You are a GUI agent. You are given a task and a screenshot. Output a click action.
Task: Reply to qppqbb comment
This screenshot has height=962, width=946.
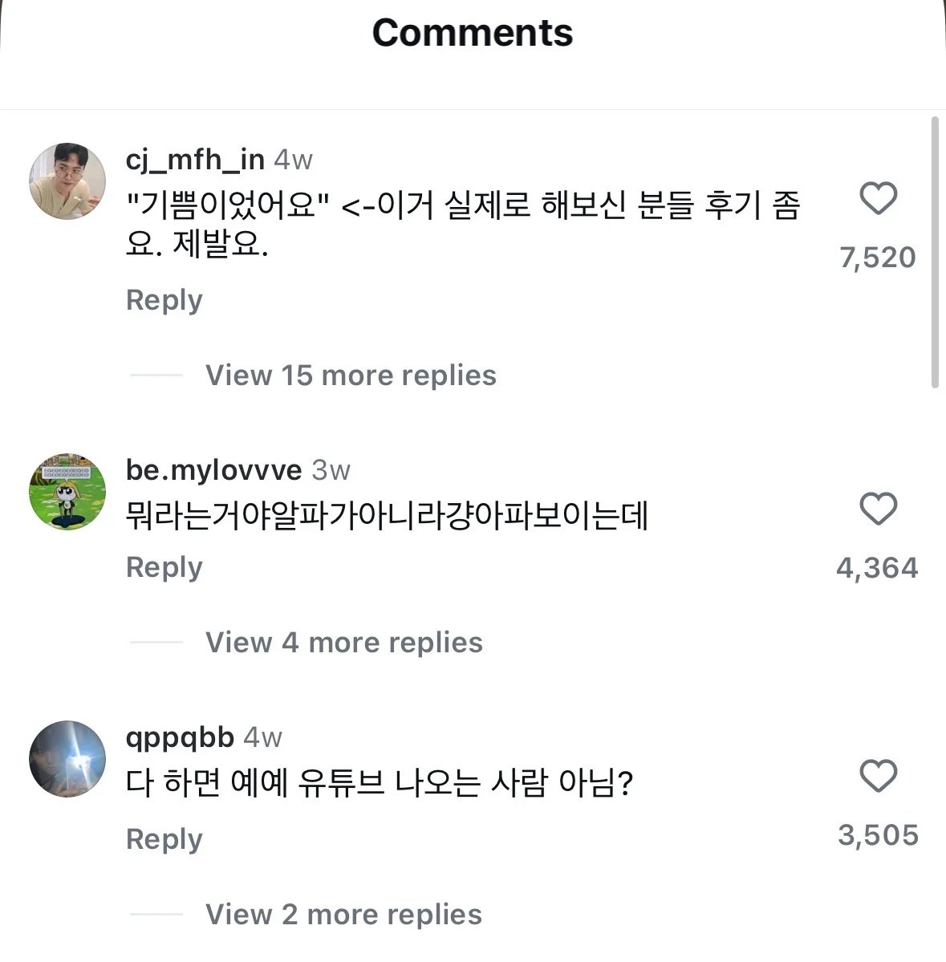click(x=164, y=839)
